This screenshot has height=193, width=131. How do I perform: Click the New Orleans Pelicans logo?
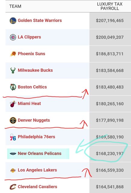tap(13, 153)
